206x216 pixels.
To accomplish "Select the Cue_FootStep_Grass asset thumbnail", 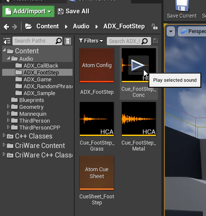I will [97, 119].
